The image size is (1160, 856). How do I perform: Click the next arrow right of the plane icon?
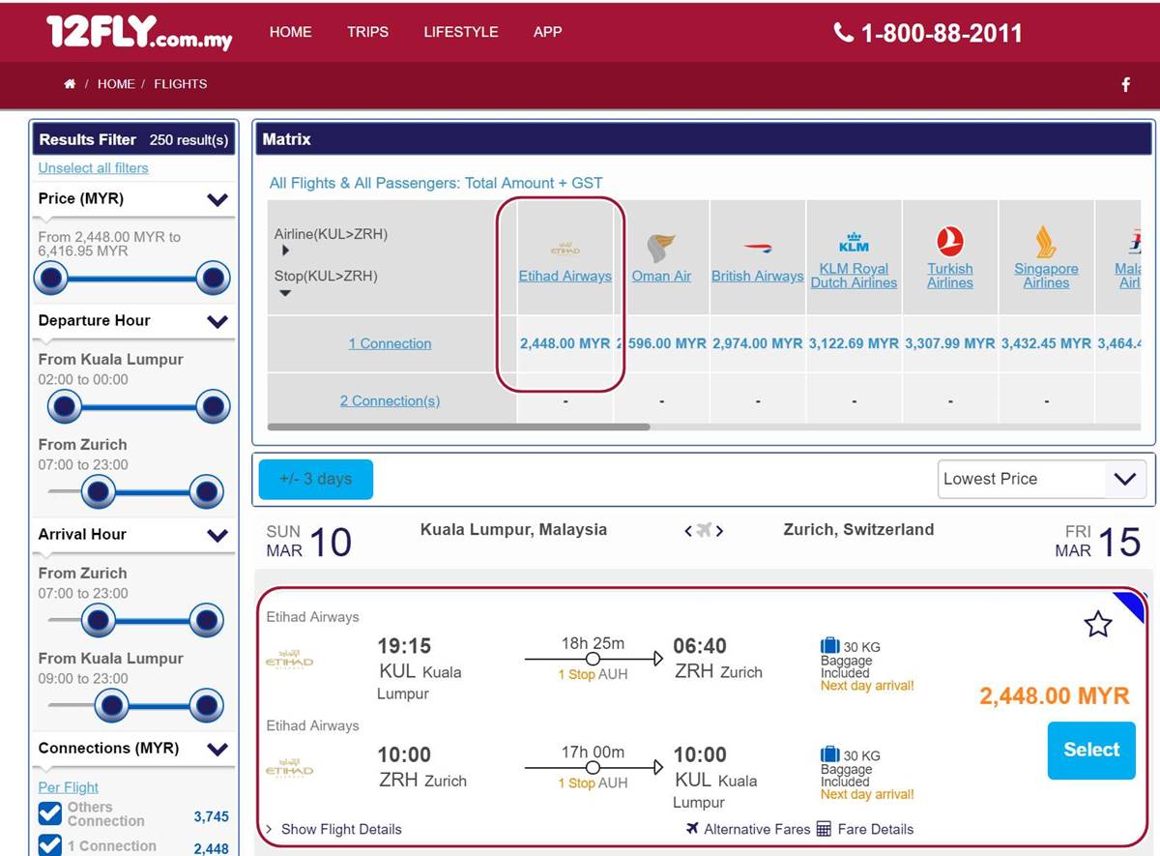coord(719,530)
